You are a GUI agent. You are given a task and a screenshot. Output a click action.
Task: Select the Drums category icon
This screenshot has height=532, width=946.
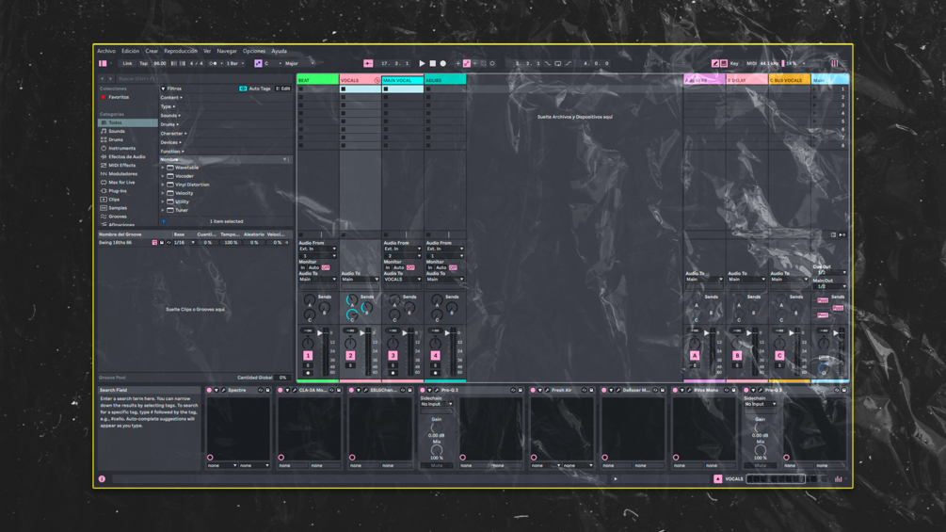click(x=104, y=139)
